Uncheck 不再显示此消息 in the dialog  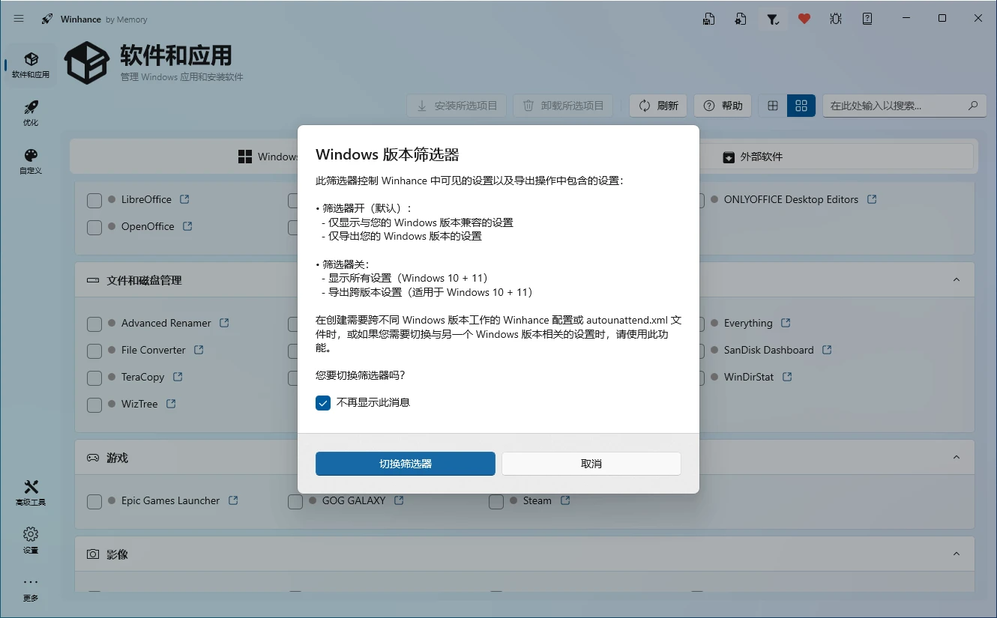tap(323, 402)
